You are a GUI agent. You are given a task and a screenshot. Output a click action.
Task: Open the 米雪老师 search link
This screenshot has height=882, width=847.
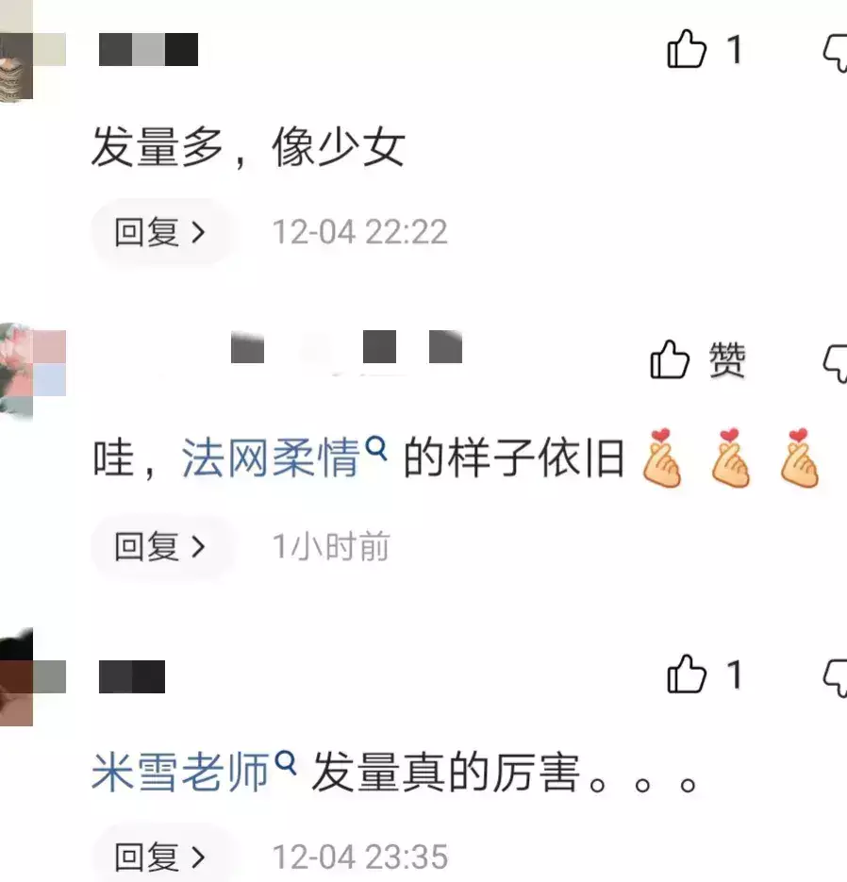pos(180,772)
